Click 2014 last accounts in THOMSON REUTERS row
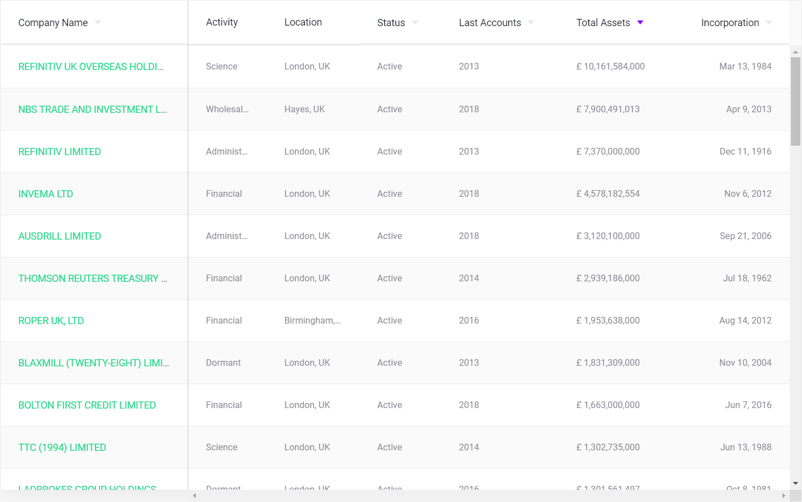The width and height of the screenshot is (802, 502). point(469,278)
